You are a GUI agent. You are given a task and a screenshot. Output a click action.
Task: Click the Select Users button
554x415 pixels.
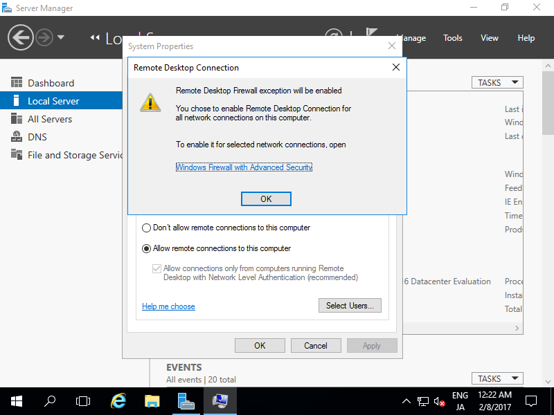[350, 305]
